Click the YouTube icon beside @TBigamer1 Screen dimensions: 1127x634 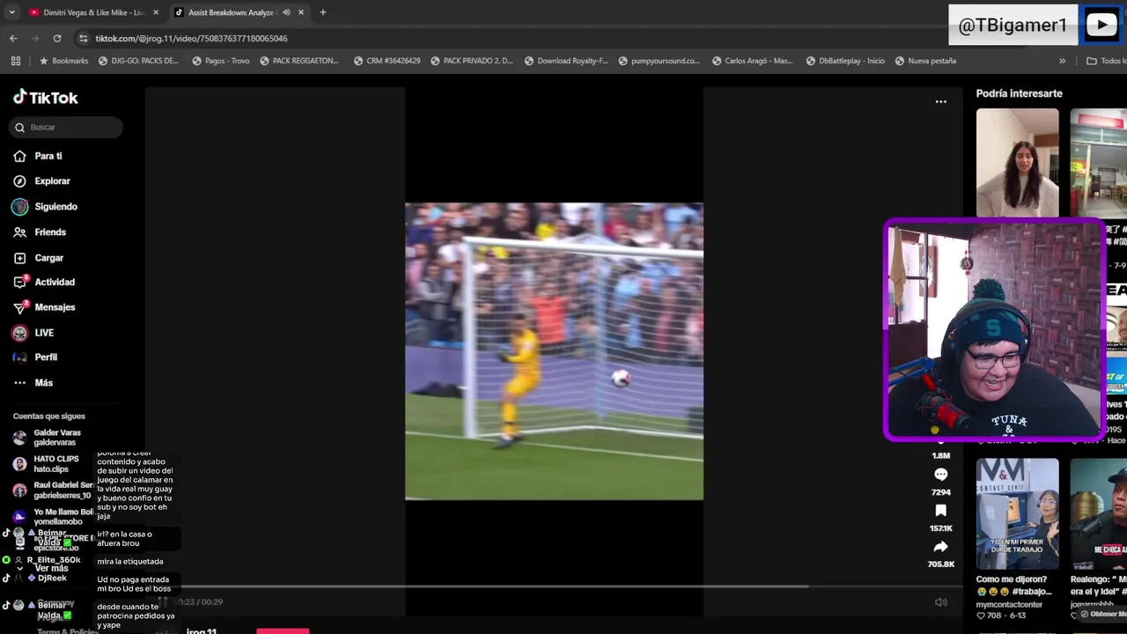tap(1101, 26)
